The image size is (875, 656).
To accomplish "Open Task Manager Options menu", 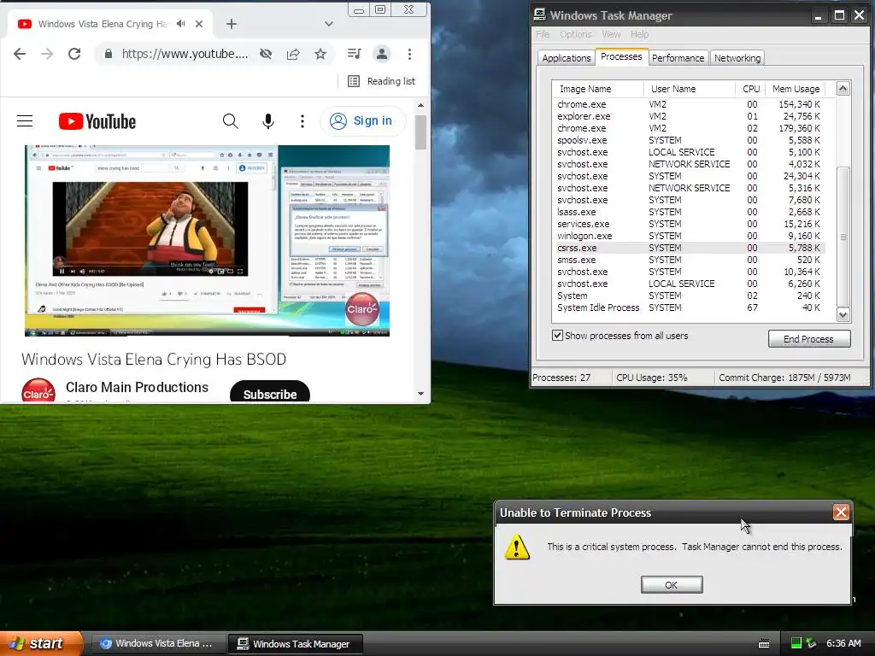I will [x=575, y=34].
